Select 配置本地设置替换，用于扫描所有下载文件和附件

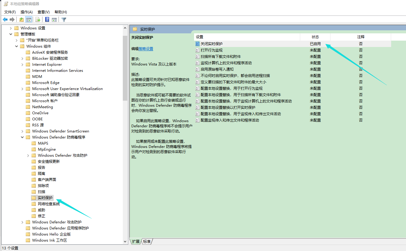[241, 95]
